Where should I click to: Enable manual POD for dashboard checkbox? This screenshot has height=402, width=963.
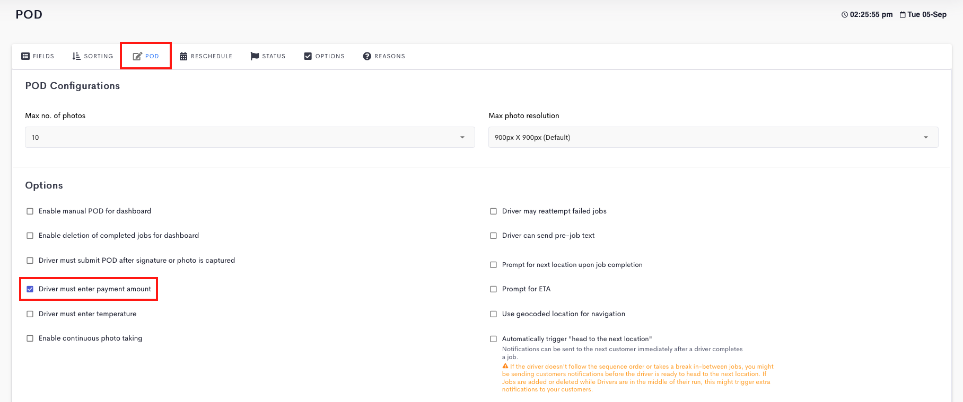(30, 211)
